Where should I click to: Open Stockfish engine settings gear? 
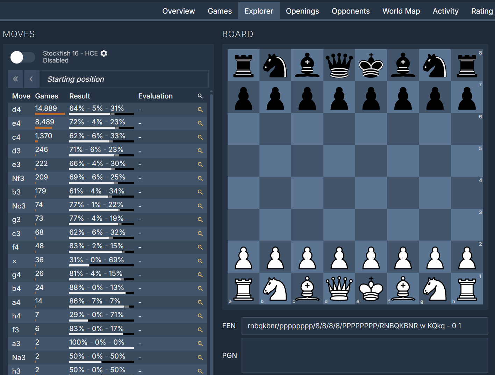104,53
